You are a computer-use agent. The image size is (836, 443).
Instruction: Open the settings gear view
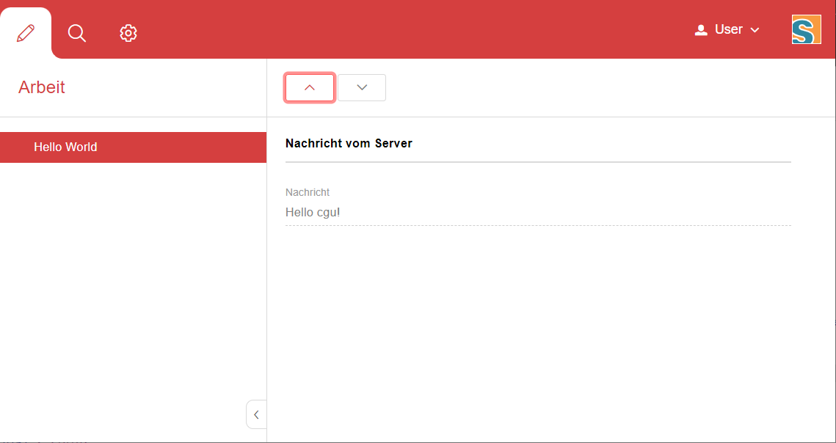pyautogui.click(x=128, y=33)
